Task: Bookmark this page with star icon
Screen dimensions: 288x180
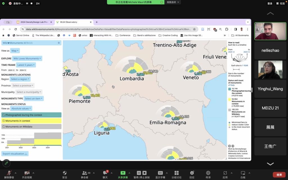Action: coord(194,29)
